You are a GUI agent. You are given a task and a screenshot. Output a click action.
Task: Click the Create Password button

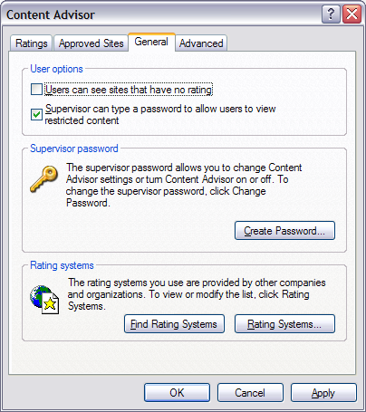284,231
